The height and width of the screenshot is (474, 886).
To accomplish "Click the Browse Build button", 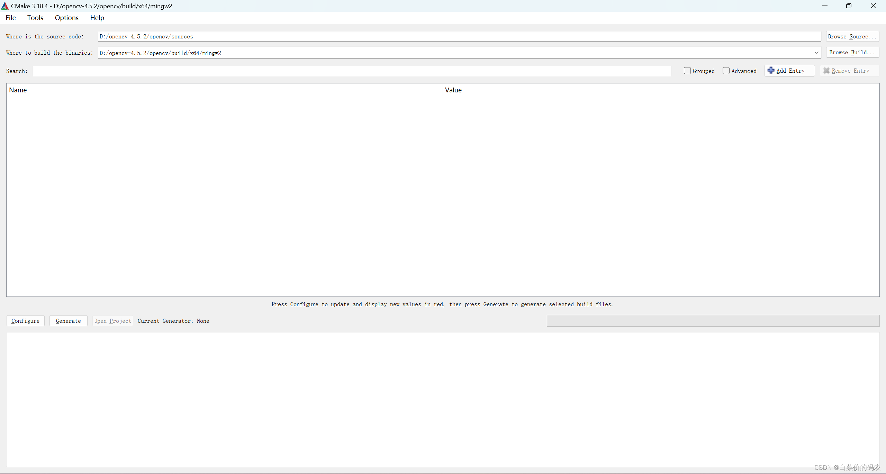I will (x=852, y=52).
